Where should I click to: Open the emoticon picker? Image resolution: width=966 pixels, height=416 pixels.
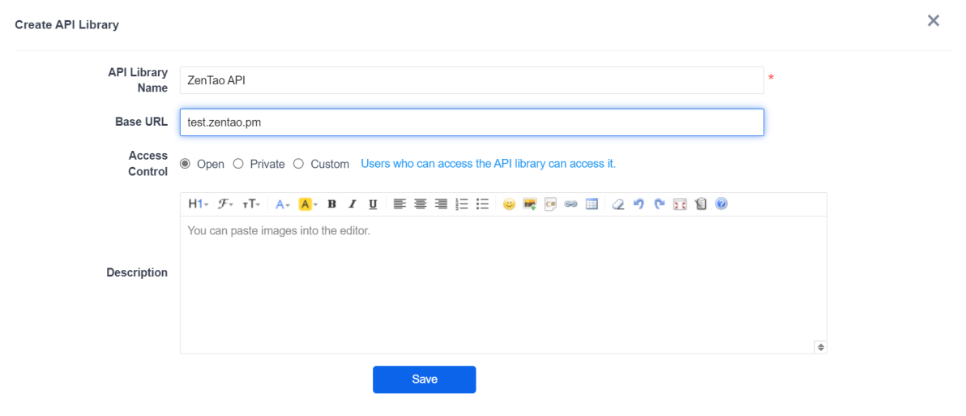tap(509, 204)
